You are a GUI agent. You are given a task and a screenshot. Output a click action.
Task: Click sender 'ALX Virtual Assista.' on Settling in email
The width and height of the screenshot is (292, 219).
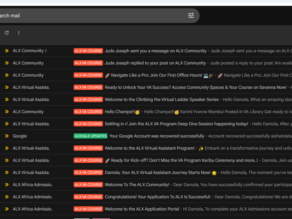[31, 124]
